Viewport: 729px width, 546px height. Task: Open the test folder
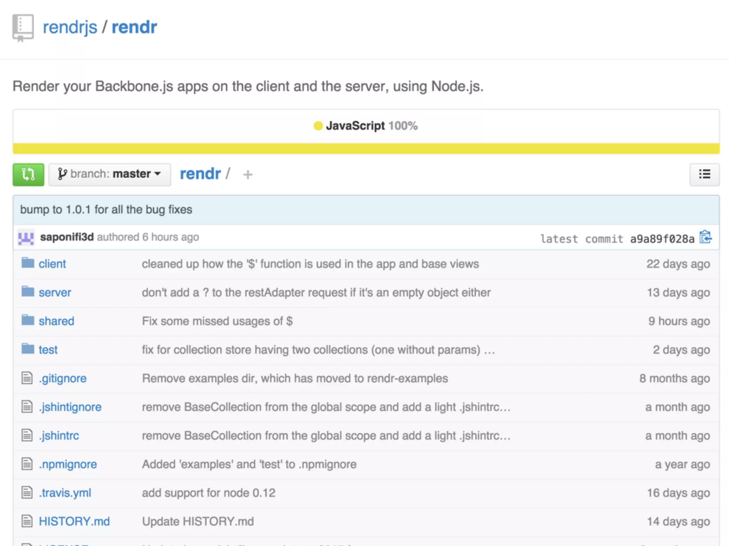point(48,350)
